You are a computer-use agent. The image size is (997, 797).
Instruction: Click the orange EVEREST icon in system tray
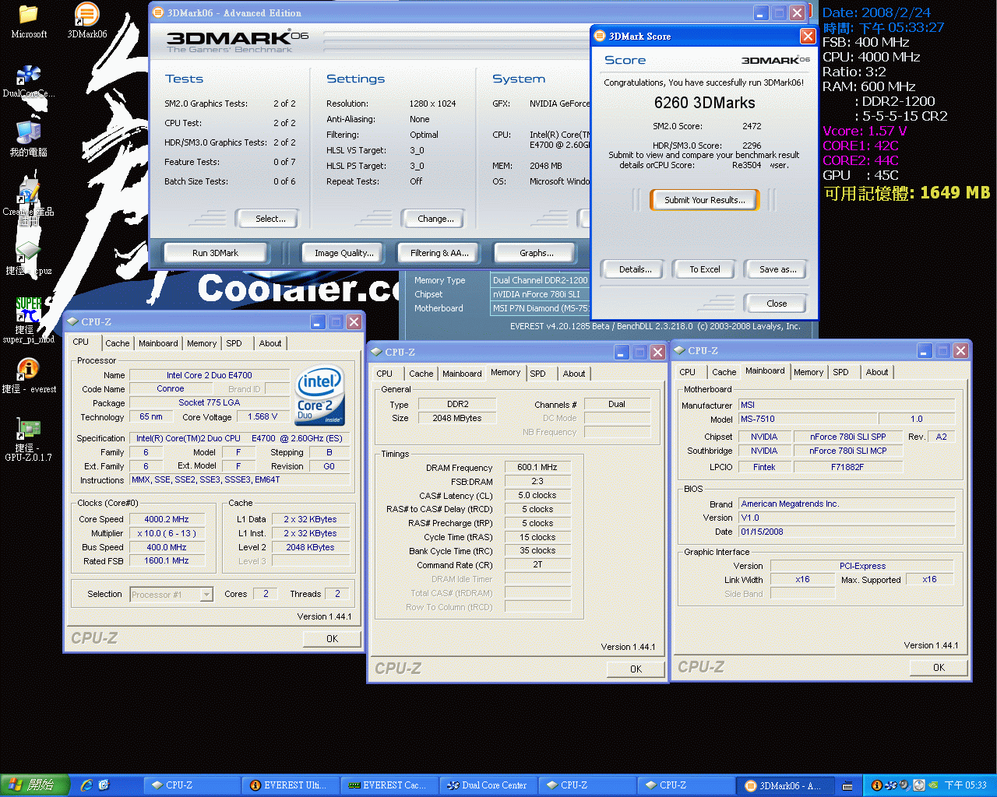[876, 785]
